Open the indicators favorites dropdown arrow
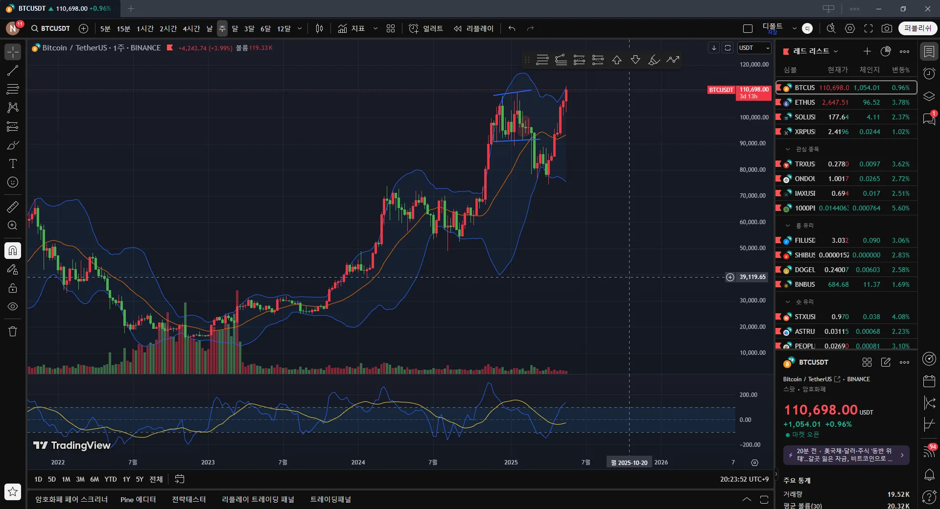 pos(376,28)
